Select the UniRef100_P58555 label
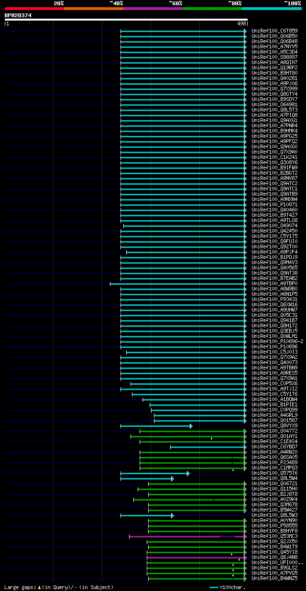306x591 pixels. pyautogui.click(x=274, y=525)
